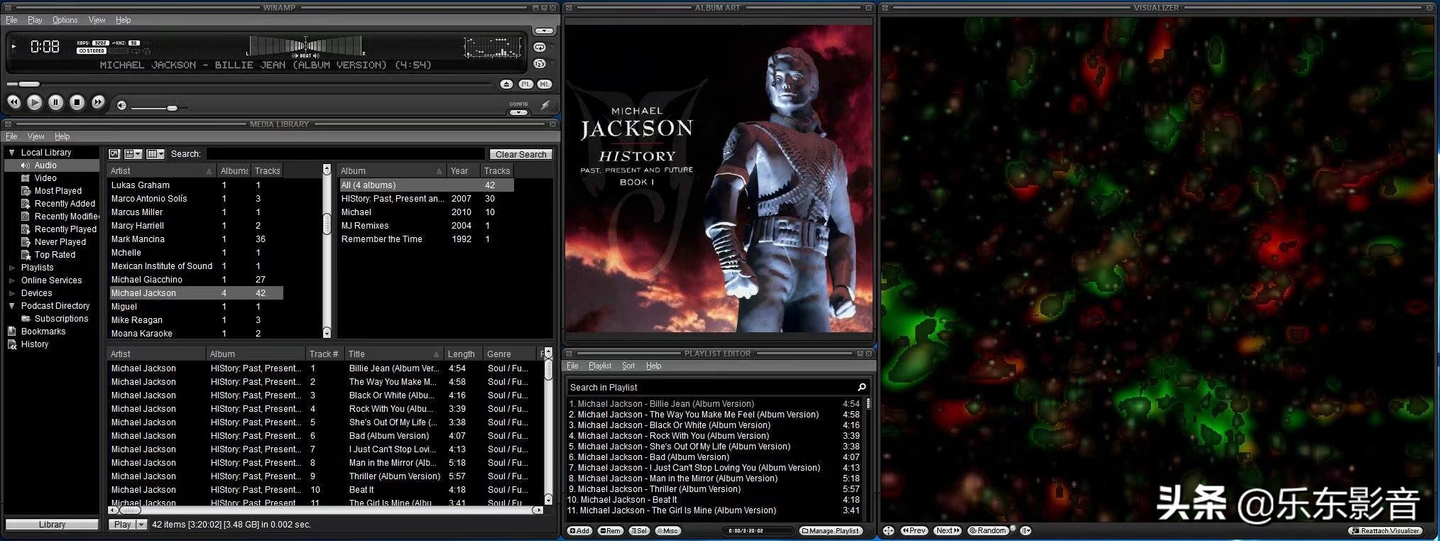1440x541 pixels.
Task: Open the Never Played view
Action: 60,242
